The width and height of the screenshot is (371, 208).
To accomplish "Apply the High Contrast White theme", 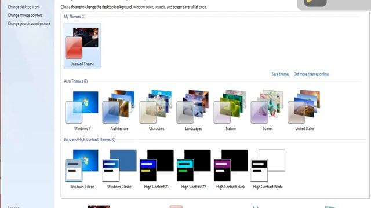I will pos(268,169).
